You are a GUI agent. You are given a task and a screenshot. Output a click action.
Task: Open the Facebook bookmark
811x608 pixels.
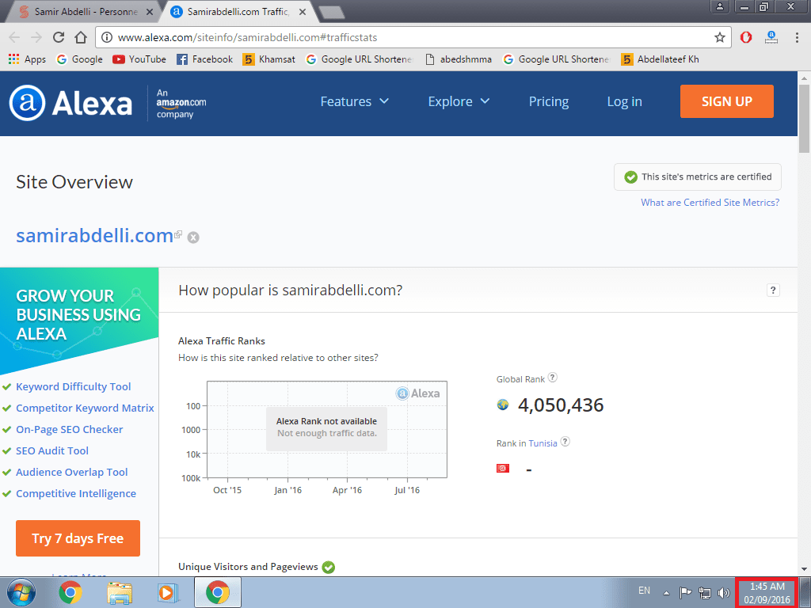click(x=205, y=59)
